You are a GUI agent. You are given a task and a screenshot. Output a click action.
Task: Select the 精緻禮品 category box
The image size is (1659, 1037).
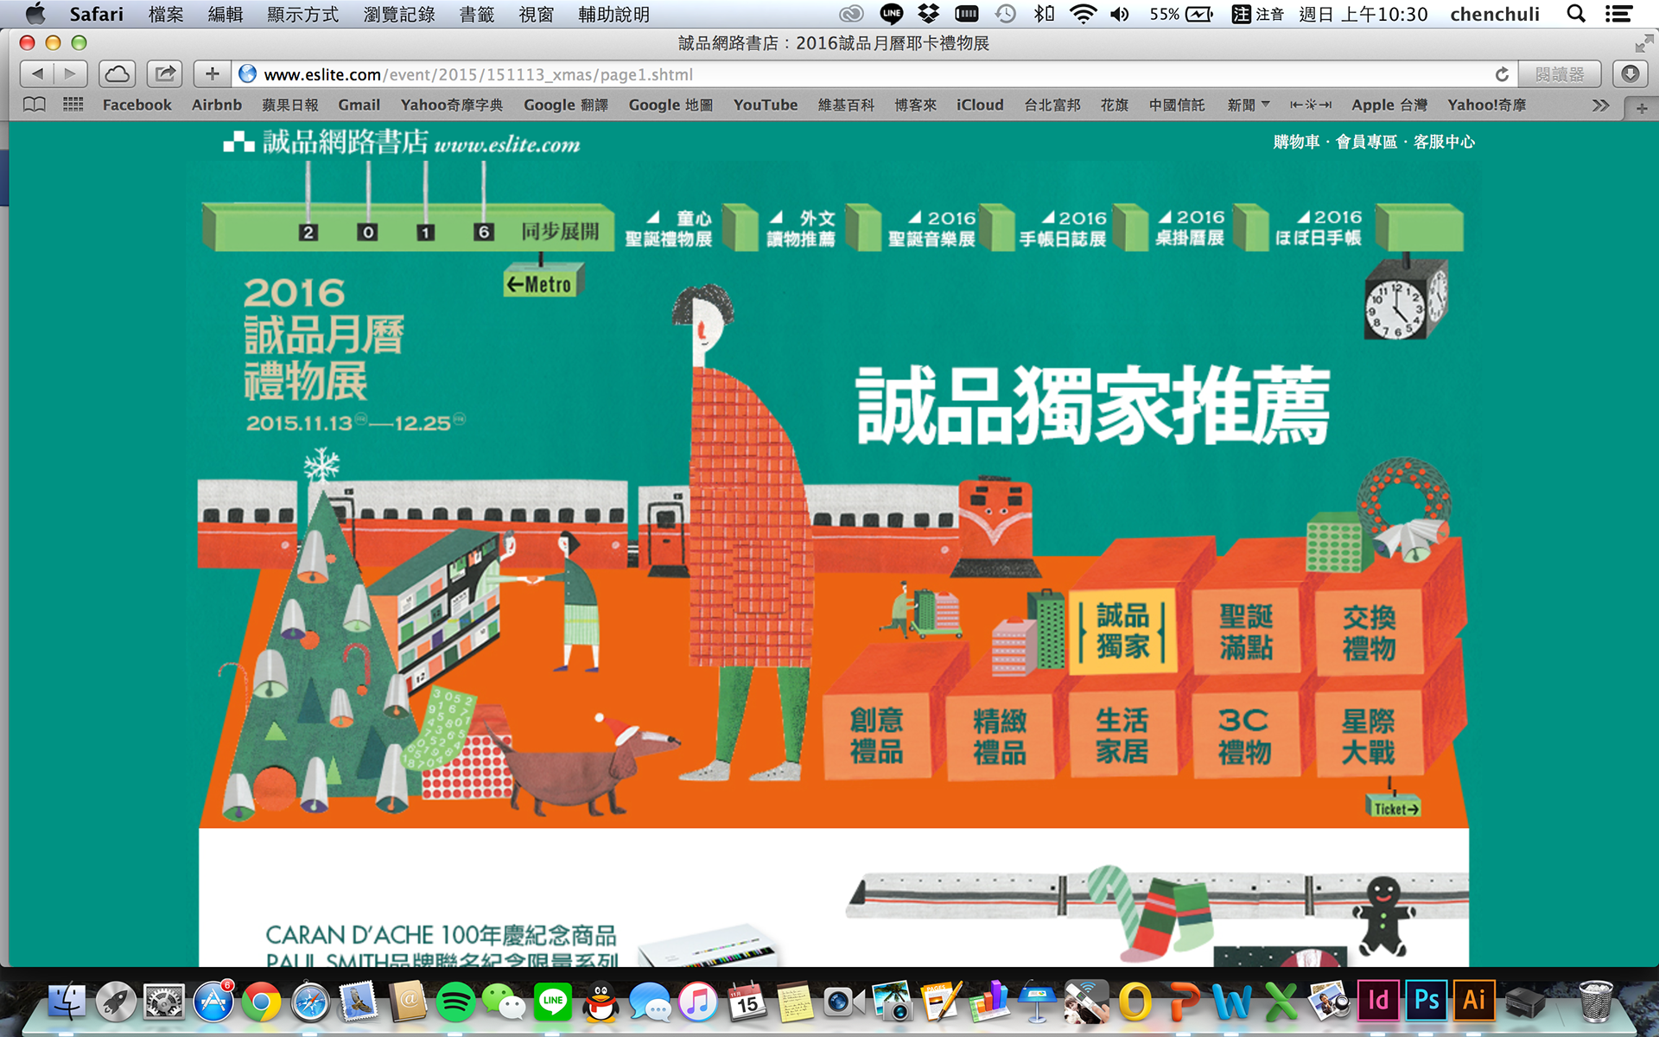coord(1000,735)
